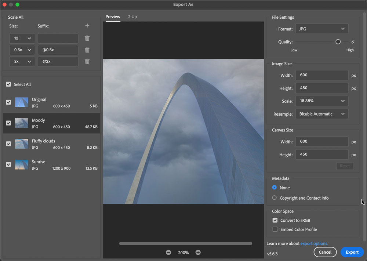
Task: Expand the Scale percentage dropdown
Action: [x=321, y=101]
